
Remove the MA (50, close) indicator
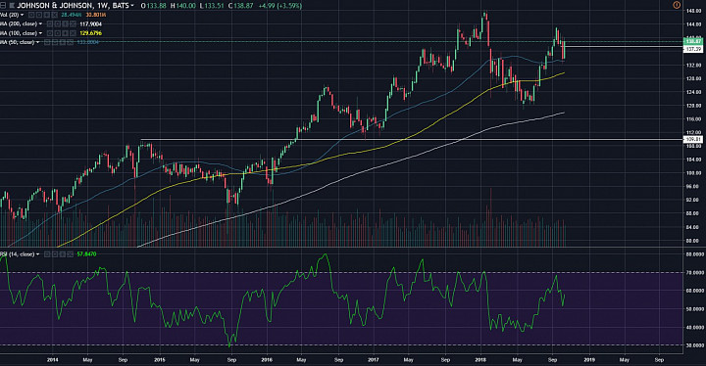(71, 42)
